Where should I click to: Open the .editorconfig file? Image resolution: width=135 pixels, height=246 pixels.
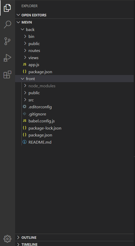[40, 107]
